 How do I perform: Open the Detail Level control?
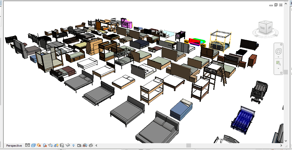[x=28, y=145]
